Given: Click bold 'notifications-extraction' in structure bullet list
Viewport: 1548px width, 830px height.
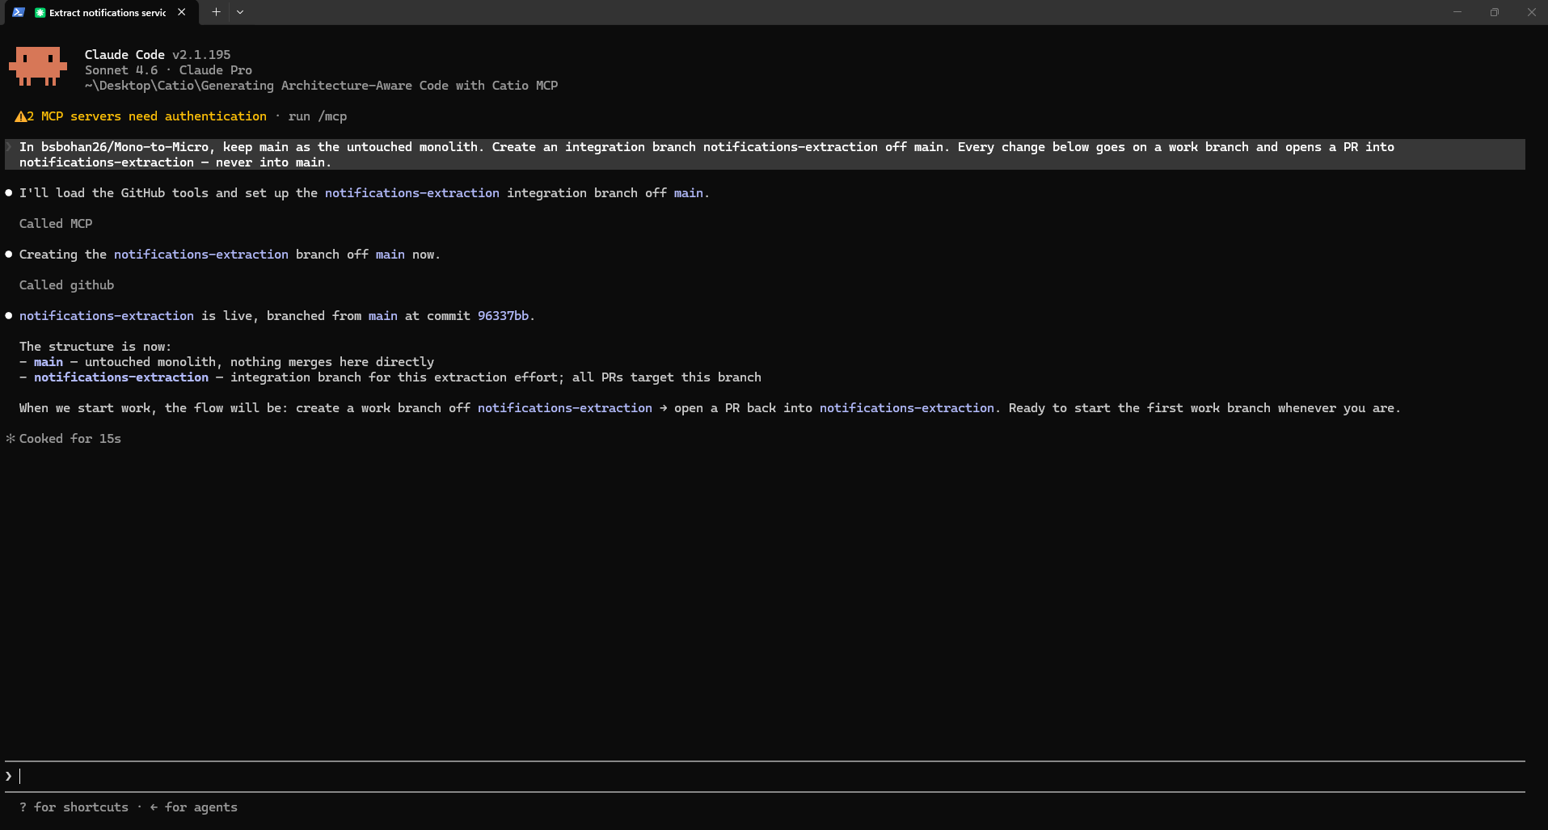Looking at the screenshot, I should click(121, 377).
